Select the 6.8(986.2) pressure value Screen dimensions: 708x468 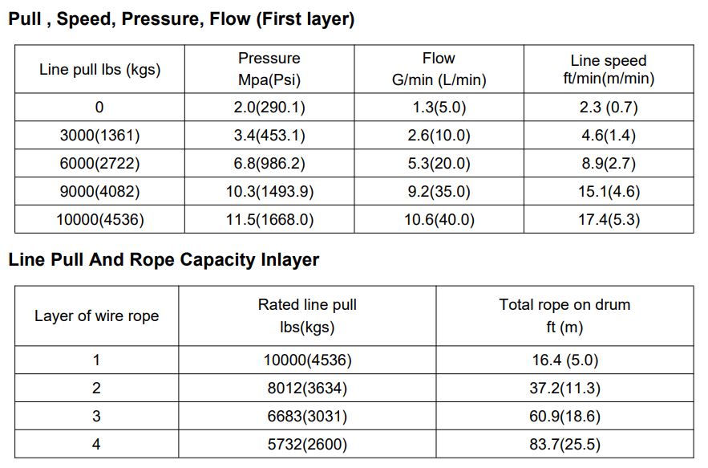(269, 164)
